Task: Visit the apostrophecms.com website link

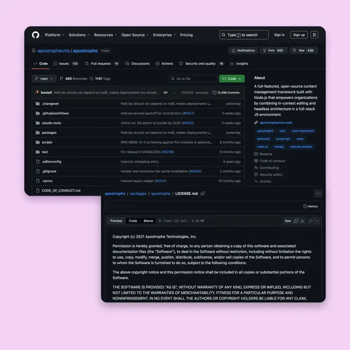Action: point(276,122)
